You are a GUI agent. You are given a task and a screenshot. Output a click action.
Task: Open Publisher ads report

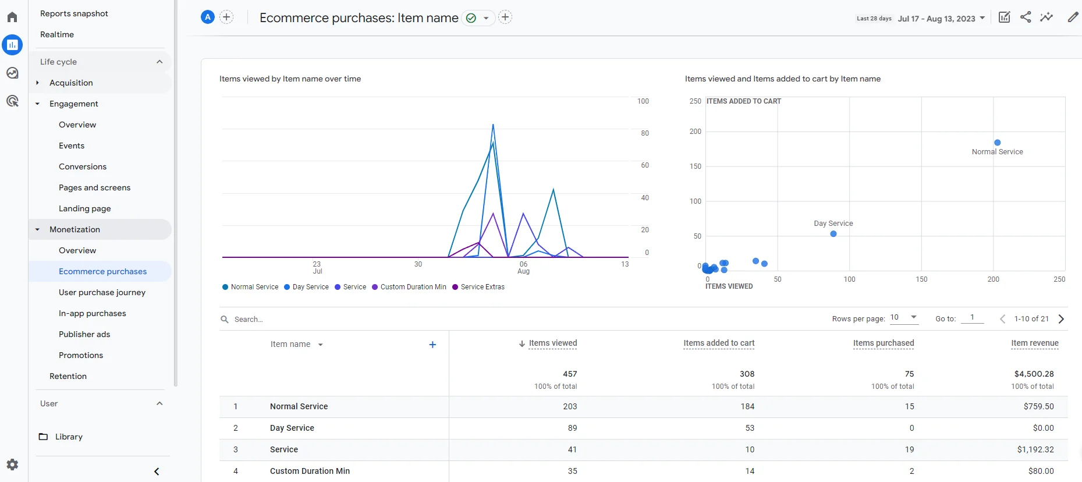(x=84, y=334)
